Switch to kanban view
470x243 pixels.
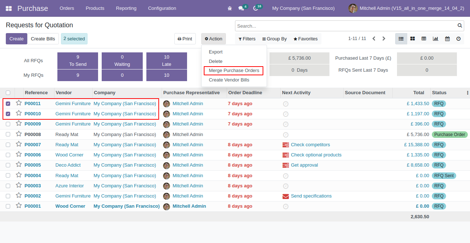pos(413,39)
